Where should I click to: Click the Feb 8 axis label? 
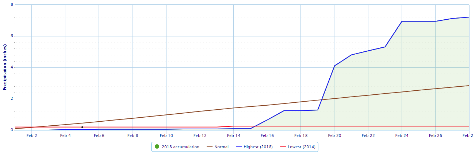pos(133,136)
